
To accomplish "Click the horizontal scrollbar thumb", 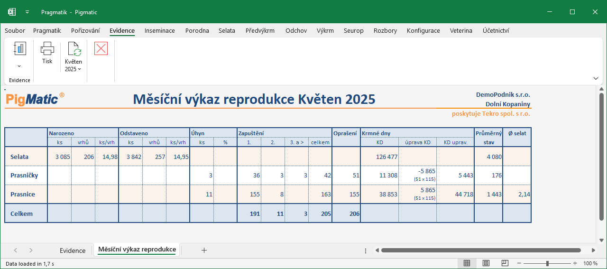I will pyautogui.click(x=481, y=250).
